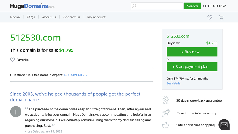Image resolution: width=238 pixels, height=134 pixels.
Task: Click the Favorite label text
Action: pos(23,60)
